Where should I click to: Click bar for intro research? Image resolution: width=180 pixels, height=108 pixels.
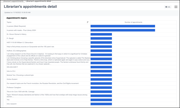pos(101,104)
